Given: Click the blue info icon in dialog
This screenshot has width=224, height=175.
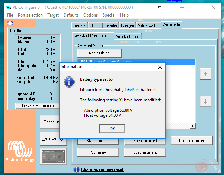Looking at the screenshot, I should pos(69,82).
